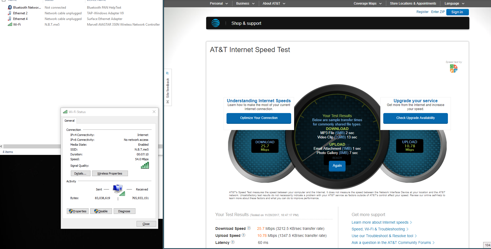Viewport: 491px width, 249px height.
Task: Open the Site feedback side tab
Action: (168, 88)
